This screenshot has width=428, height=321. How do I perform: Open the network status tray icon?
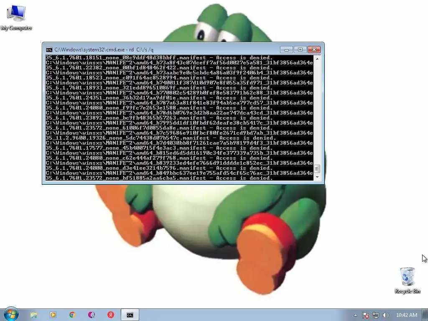coord(376,315)
